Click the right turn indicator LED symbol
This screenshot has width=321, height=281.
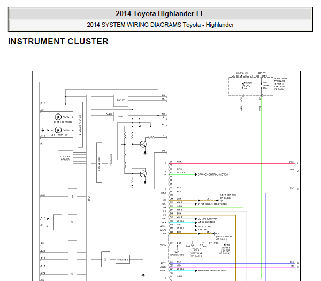(58, 117)
